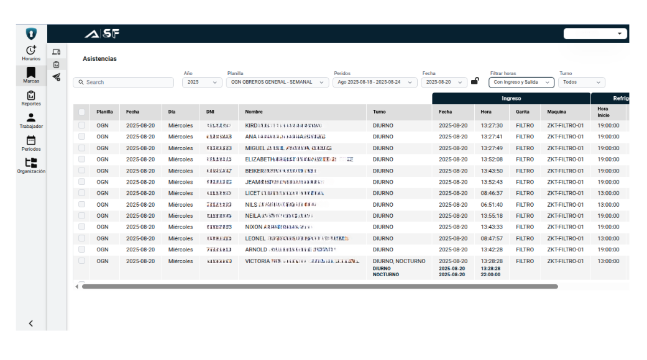The width and height of the screenshot is (647, 360).
Task: Click the time 13:27:30 cell
Action: point(492,125)
